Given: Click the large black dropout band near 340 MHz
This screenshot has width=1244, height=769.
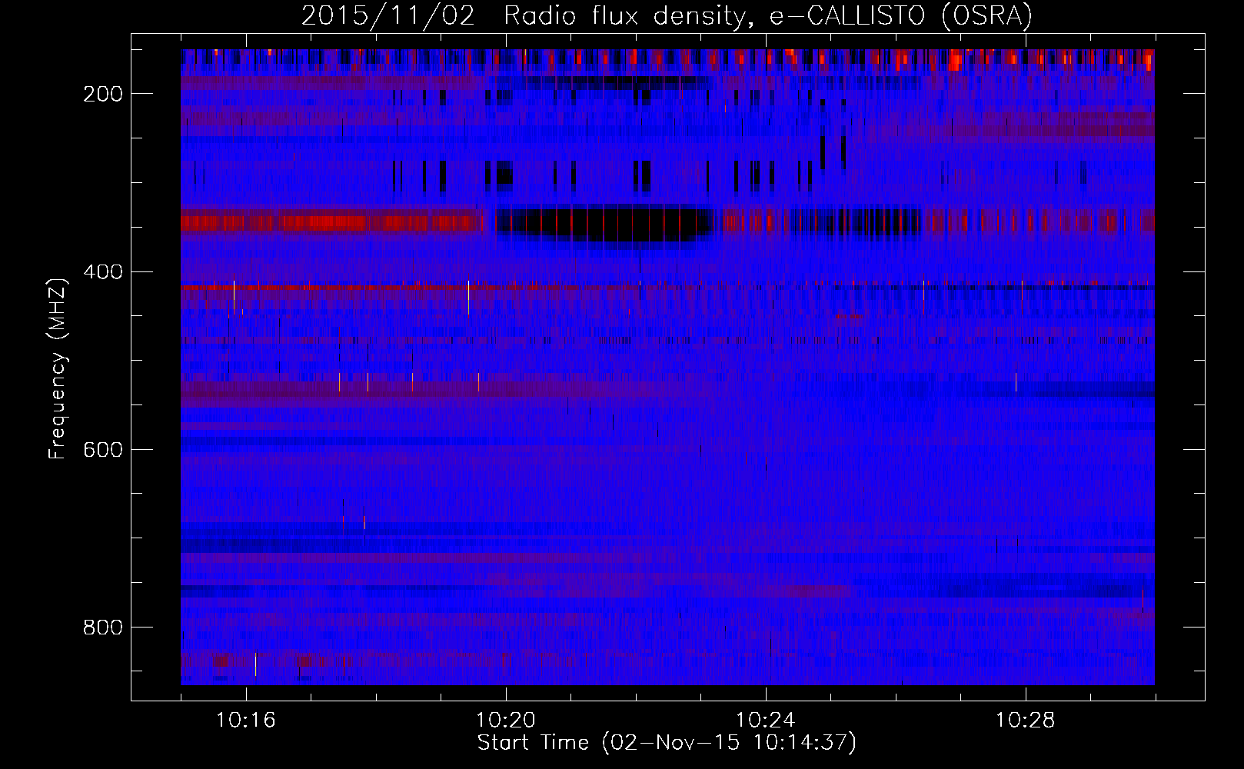Looking at the screenshot, I should click(x=604, y=224).
